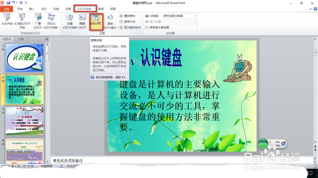The width and height of the screenshot is (318, 178).
Task: Open Broadcast Slide Show (广播幻灯片)
Action: pyautogui.click(x=38, y=22)
